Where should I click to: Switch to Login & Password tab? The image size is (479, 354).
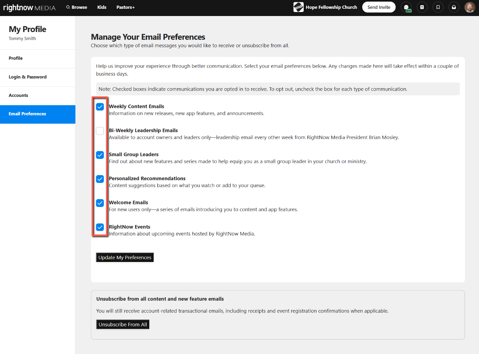click(28, 77)
